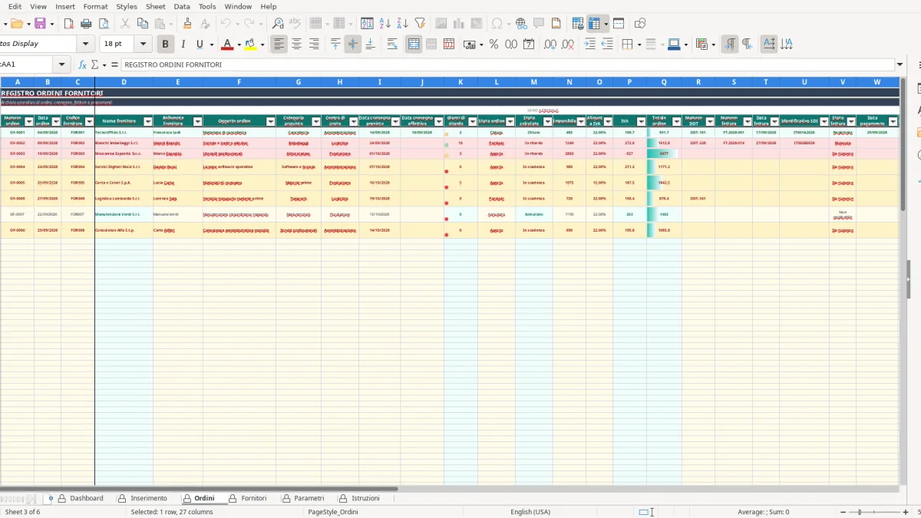
Task: Align text to center horizontally
Action: [296, 45]
